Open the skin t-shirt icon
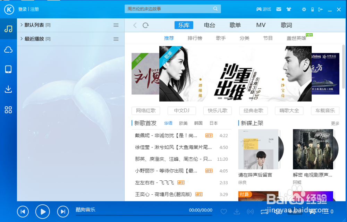 coord(289,9)
